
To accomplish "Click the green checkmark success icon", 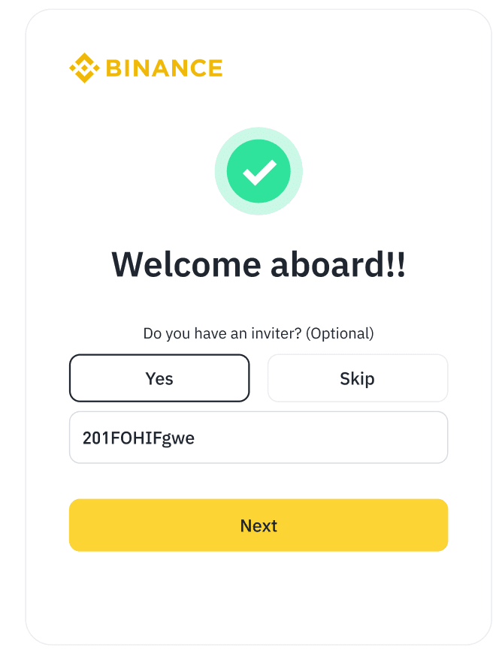I will click(x=259, y=171).
